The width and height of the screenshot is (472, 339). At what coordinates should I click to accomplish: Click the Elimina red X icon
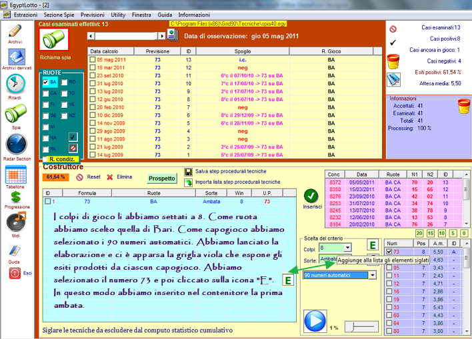(x=110, y=177)
